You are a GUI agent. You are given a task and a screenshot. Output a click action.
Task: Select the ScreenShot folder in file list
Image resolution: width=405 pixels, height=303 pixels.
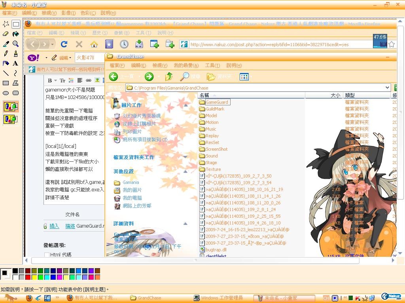[213, 149]
